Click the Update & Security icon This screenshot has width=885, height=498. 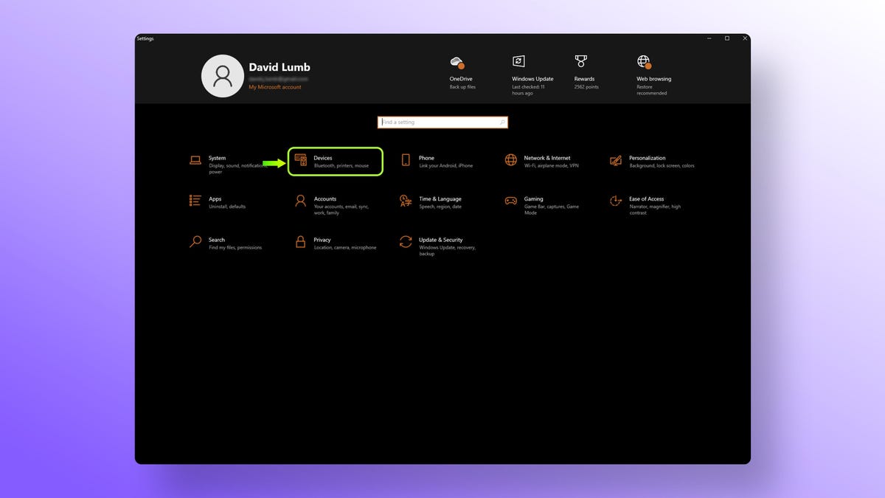pos(405,242)
